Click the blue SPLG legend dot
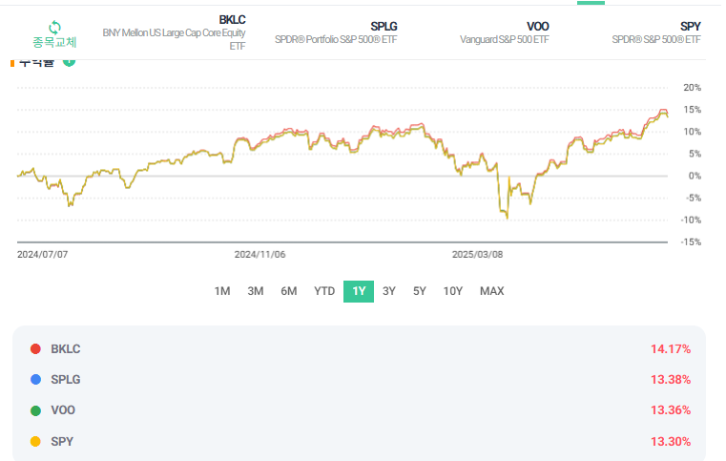Screen dimensions: 726x461 [x=35, y=380]
